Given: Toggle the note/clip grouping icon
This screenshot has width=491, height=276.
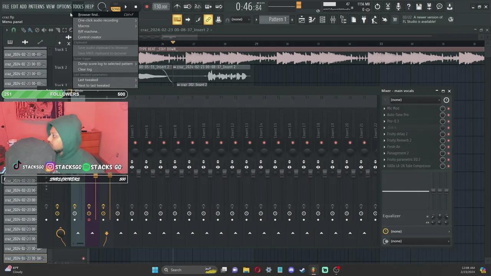Looking at the screenshot, I should pyautogui.click(x=198, y=20).
